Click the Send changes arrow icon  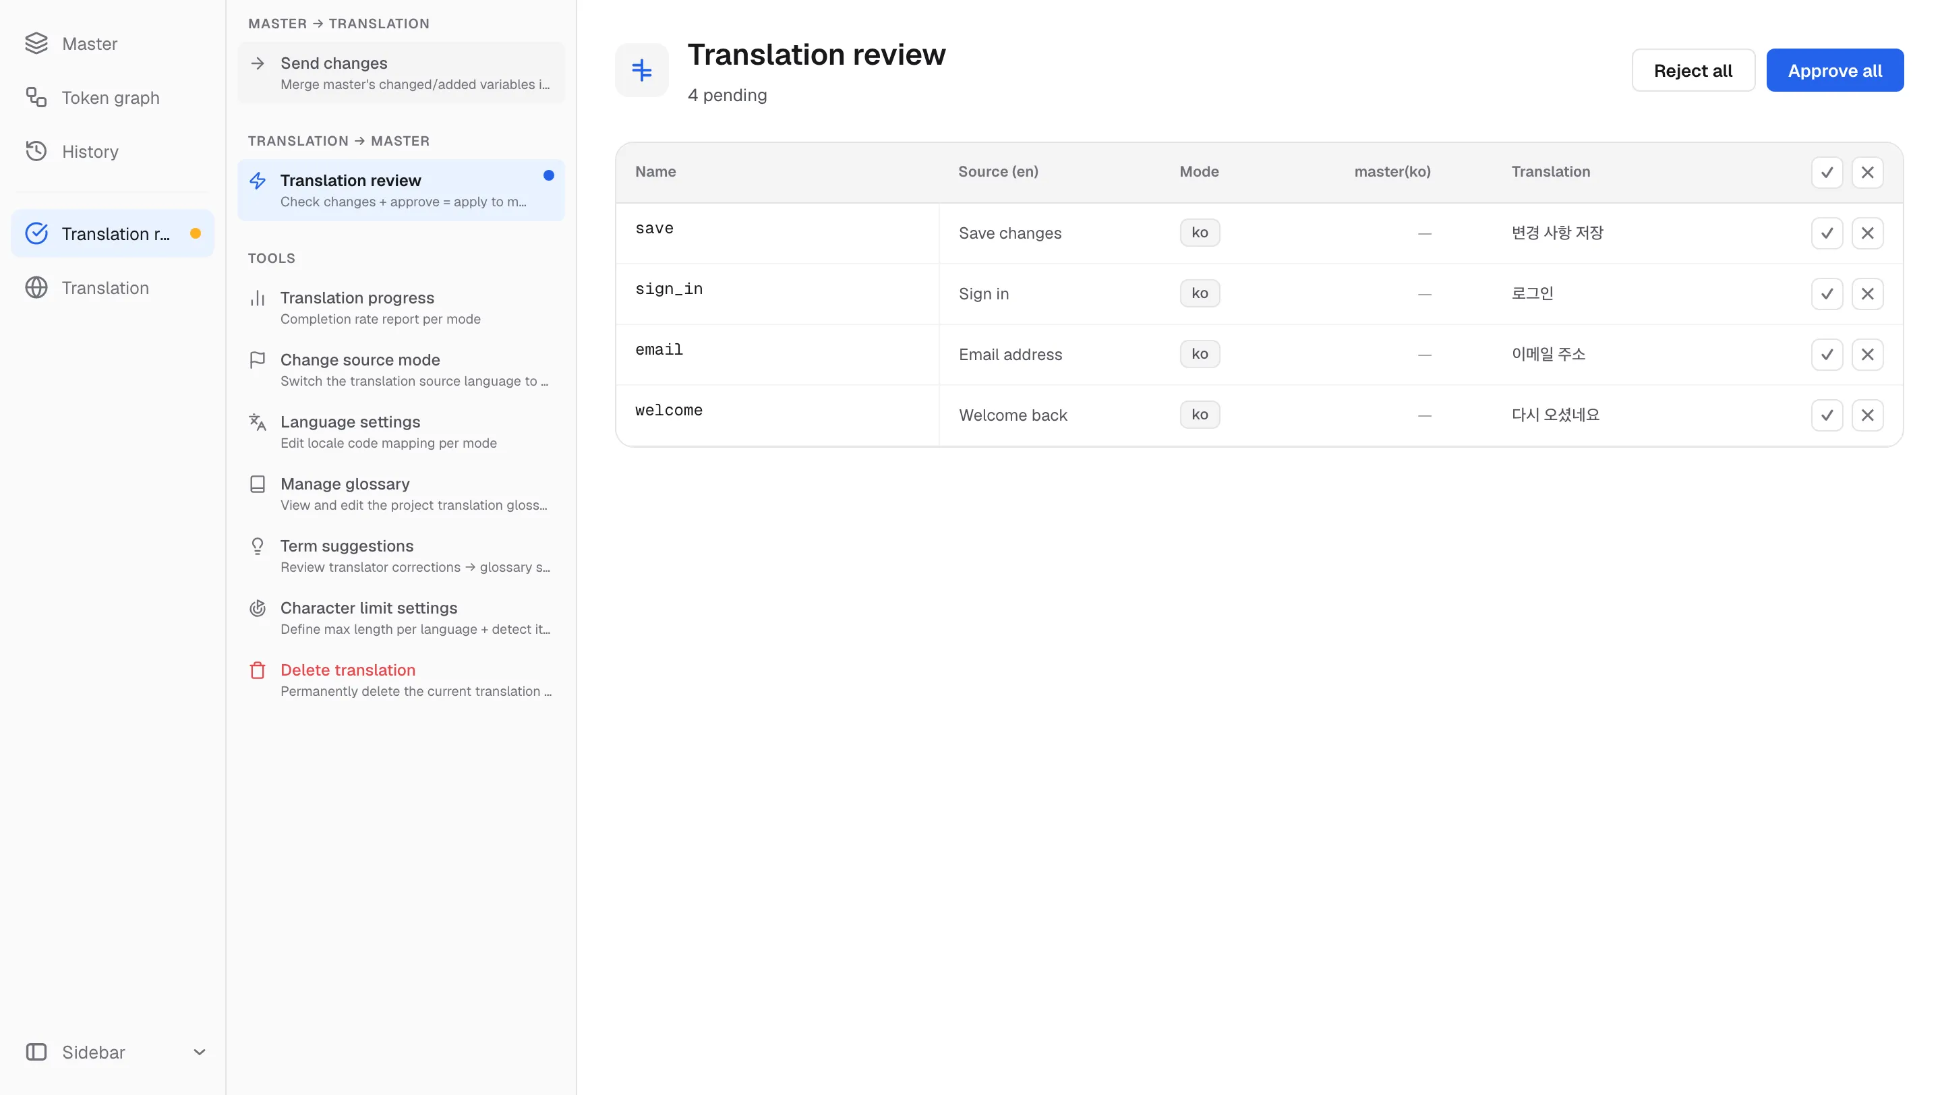[x=258, y=63]
